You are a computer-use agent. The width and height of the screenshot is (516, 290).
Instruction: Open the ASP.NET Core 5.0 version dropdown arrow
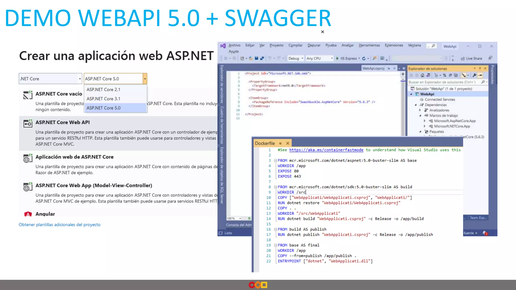pyautogui.click(x=145, y=79)
